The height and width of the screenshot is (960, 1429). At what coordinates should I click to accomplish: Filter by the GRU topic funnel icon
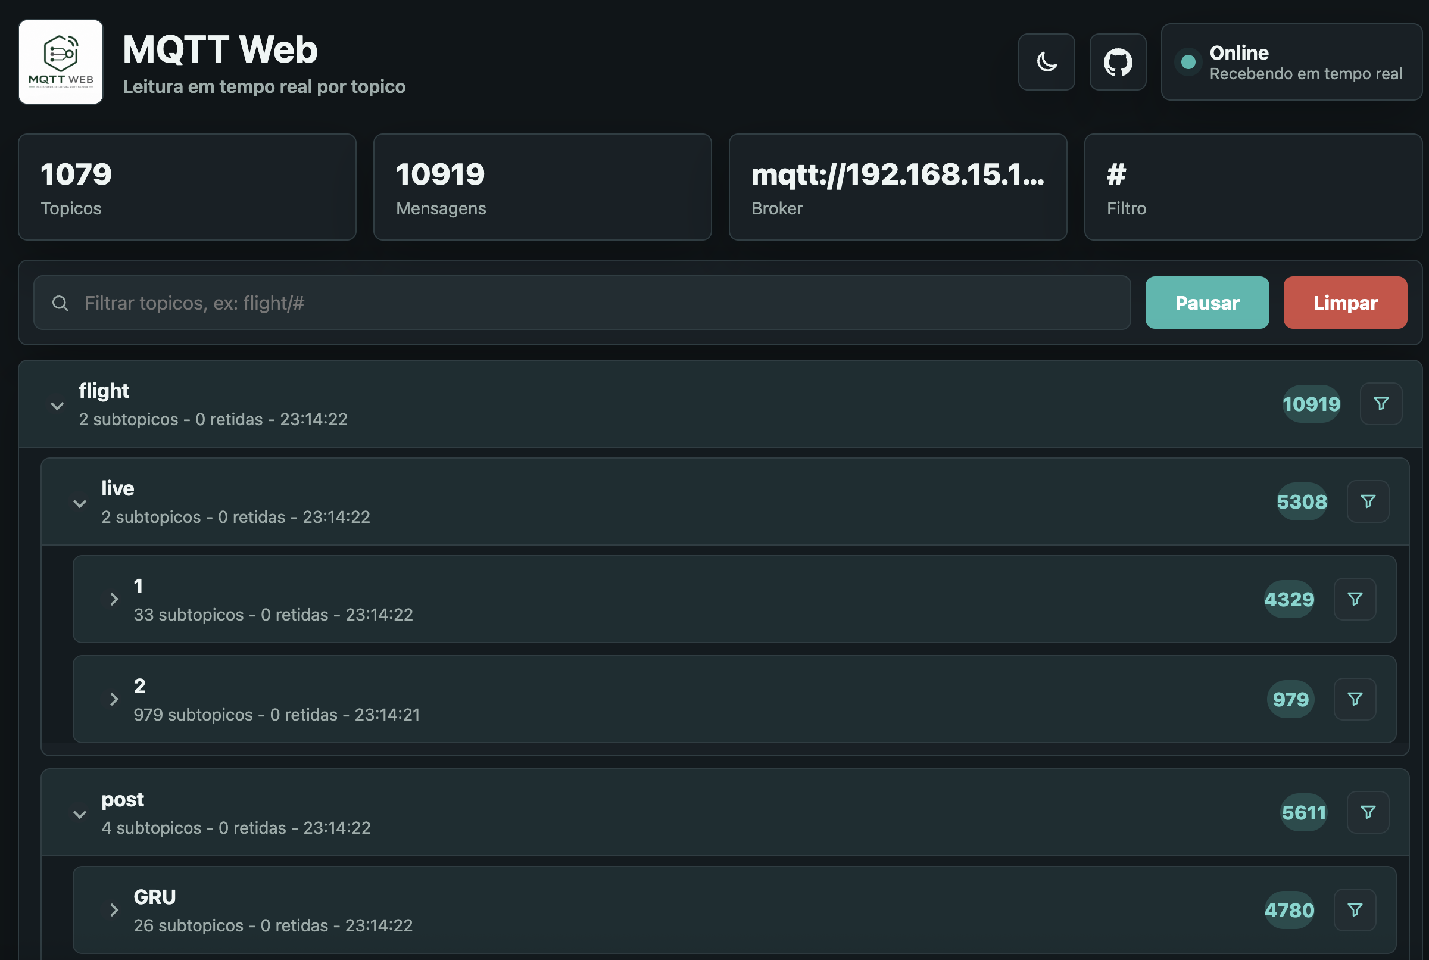[x=1355, y=910]
